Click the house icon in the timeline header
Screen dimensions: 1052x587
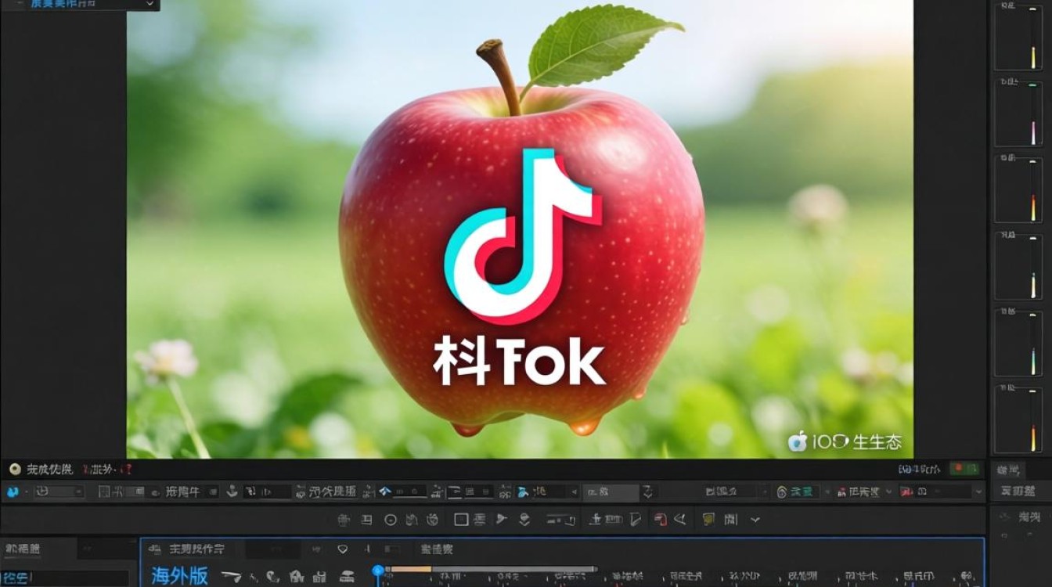click(297, 577)
